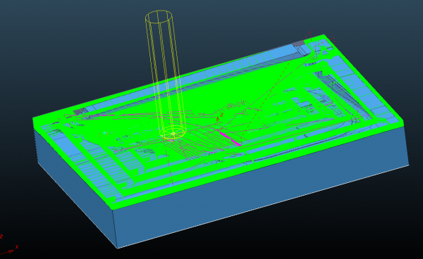
Task: Select the top ellipse of the yellow tool cylinder
Action: pos(159,17)
